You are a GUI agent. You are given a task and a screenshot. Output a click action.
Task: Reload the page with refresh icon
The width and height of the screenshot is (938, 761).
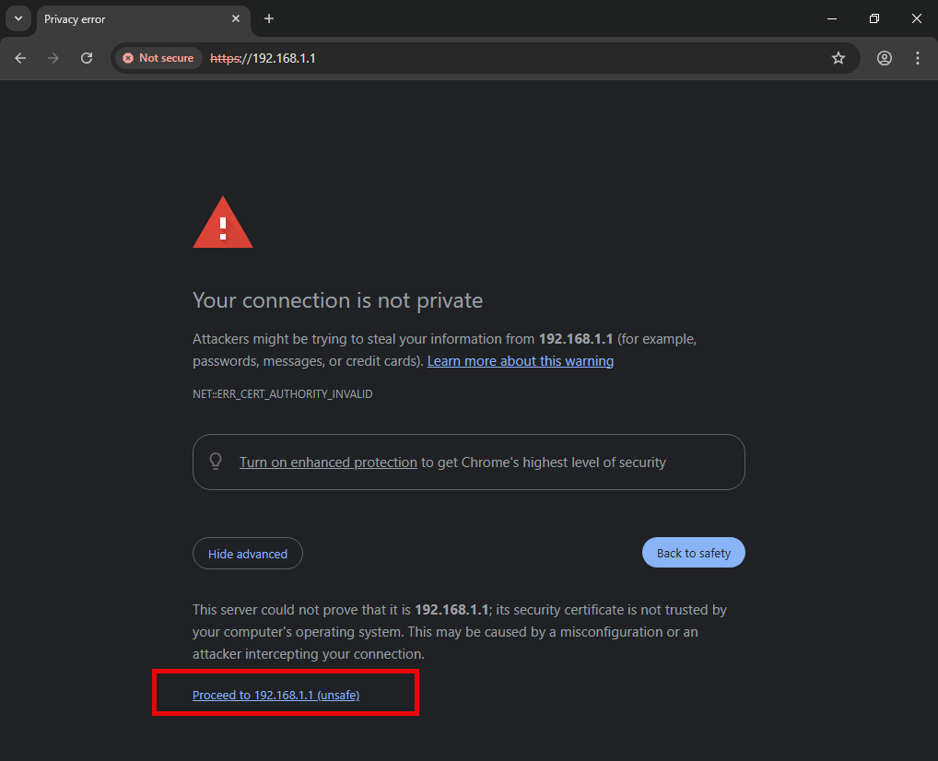click(x=87, y=58)
